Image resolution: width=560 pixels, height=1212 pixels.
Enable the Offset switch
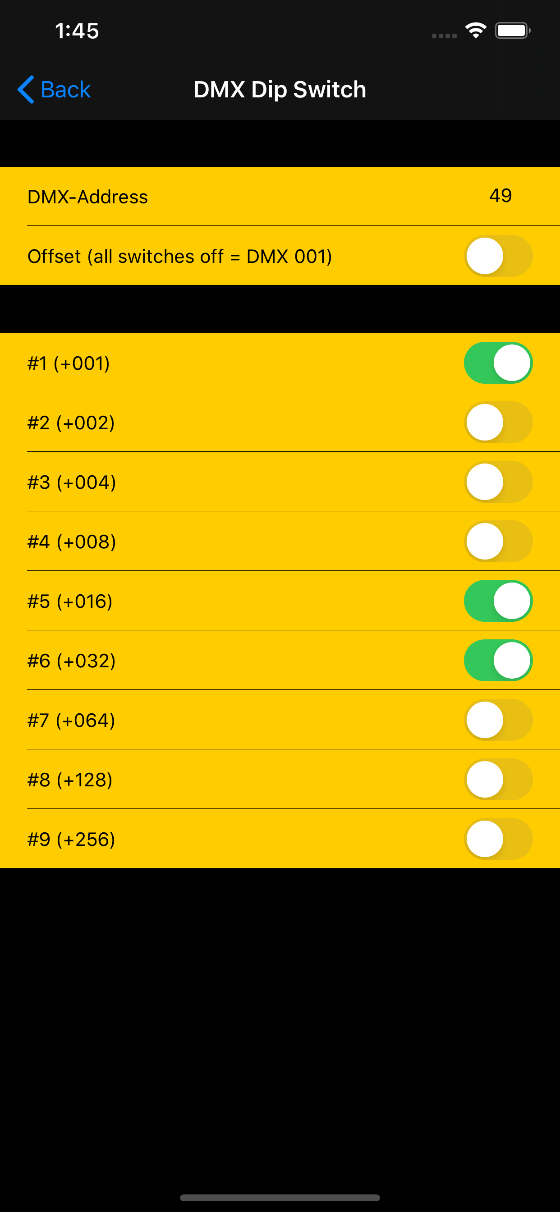pyautogui.click(x=498, y=256)
